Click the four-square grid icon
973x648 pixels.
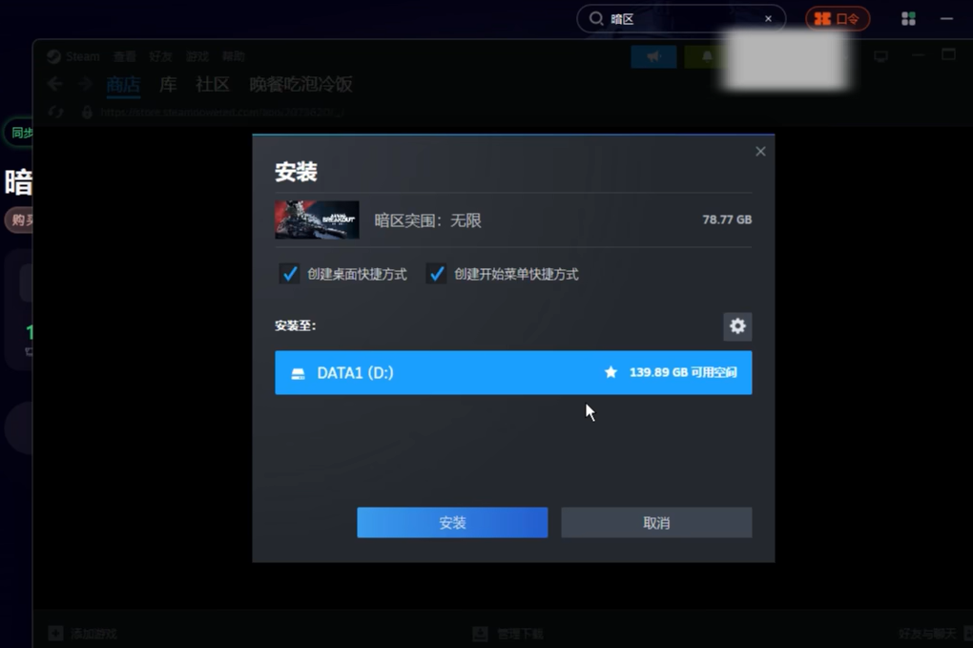pyautogui.click(x=908, y=19)
